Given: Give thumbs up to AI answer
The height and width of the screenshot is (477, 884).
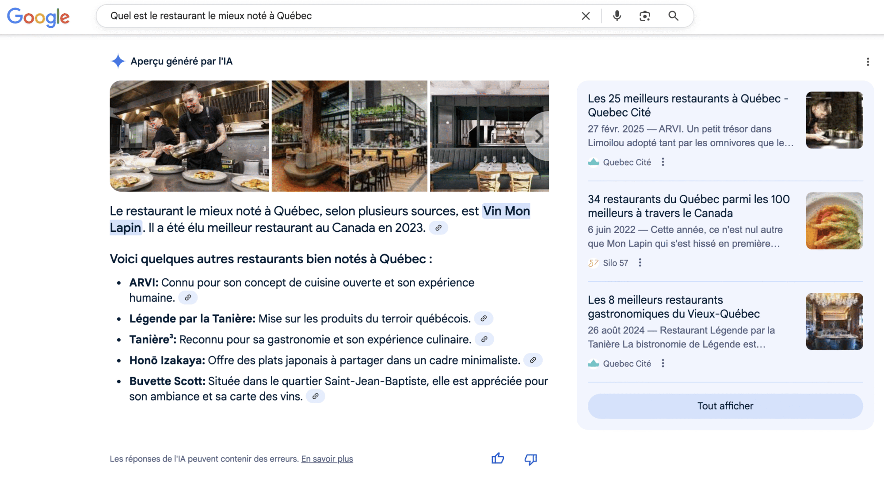Looking at the screenshot, I should coord(498,458).
